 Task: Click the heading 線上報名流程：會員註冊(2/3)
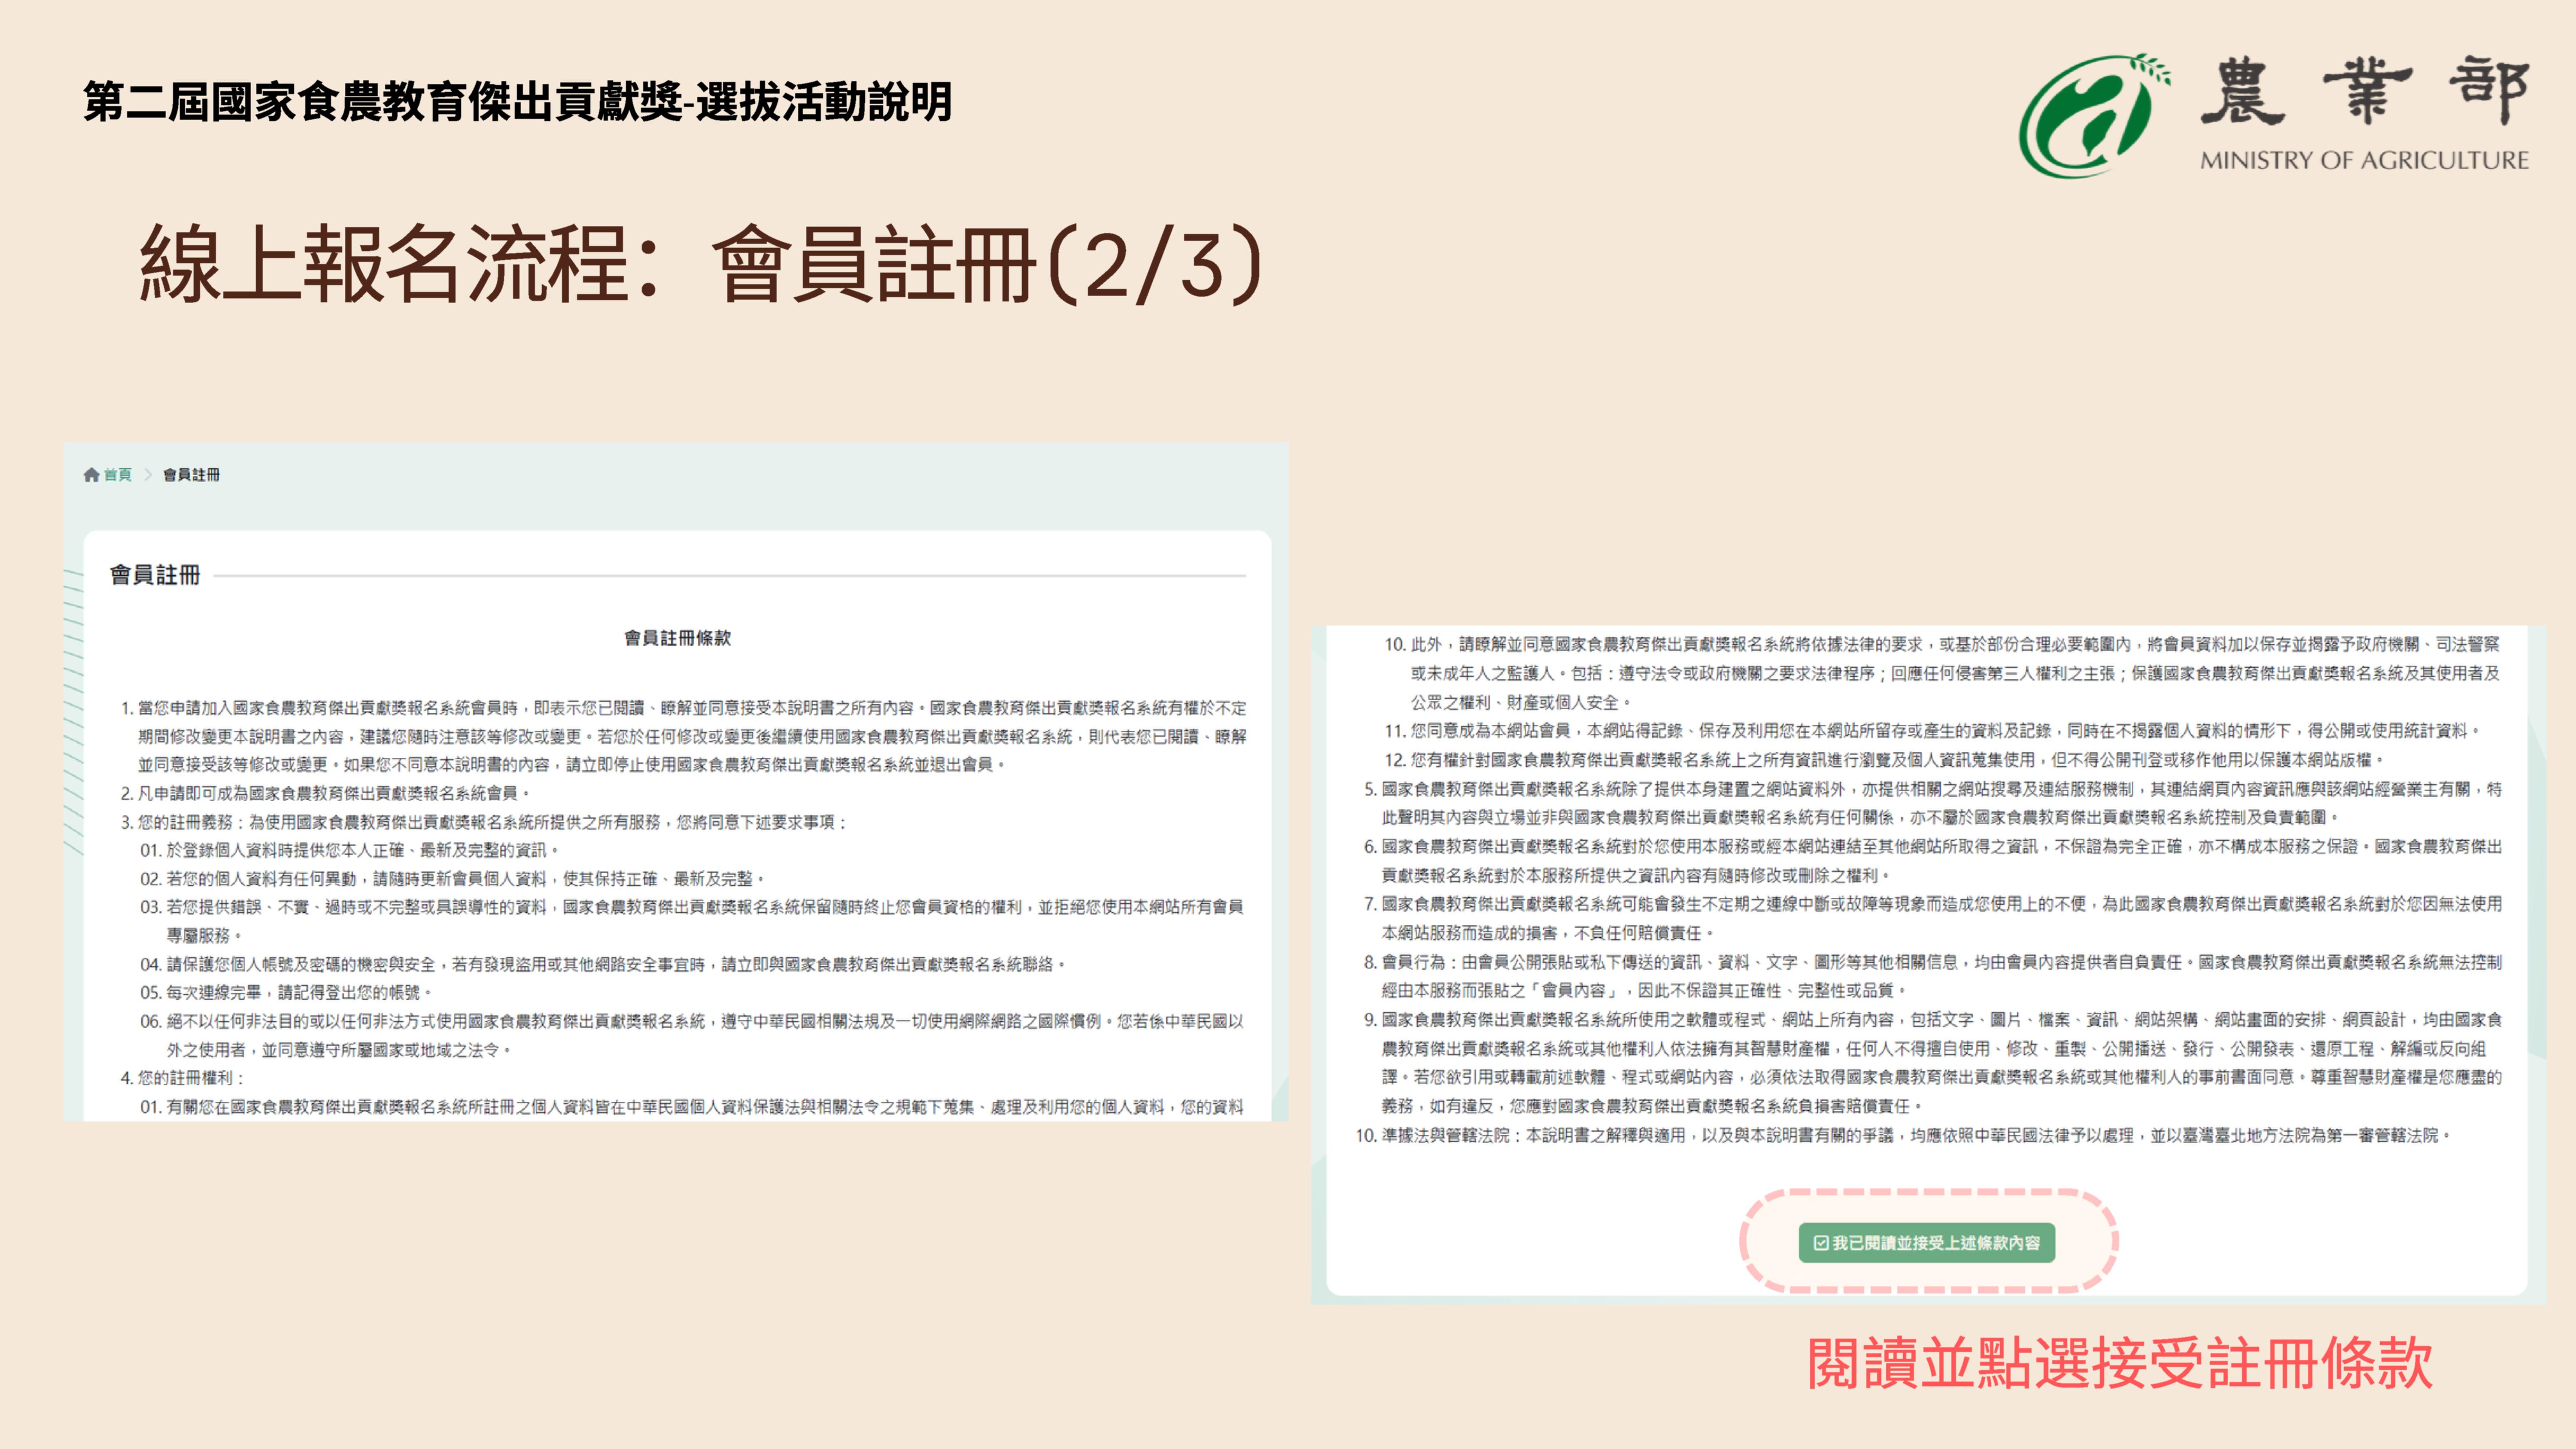pos(702,265)
